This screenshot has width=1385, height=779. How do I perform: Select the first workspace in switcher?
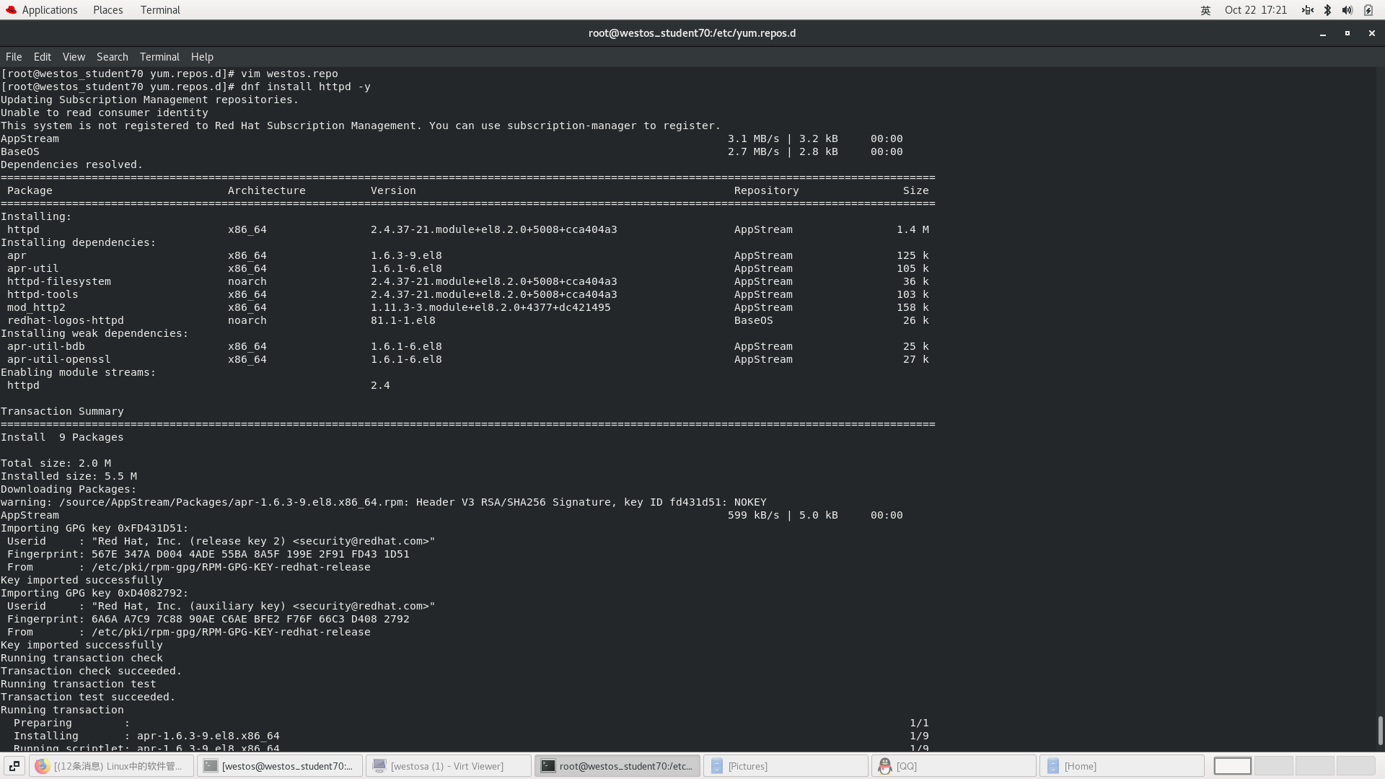click(1232, 766)
